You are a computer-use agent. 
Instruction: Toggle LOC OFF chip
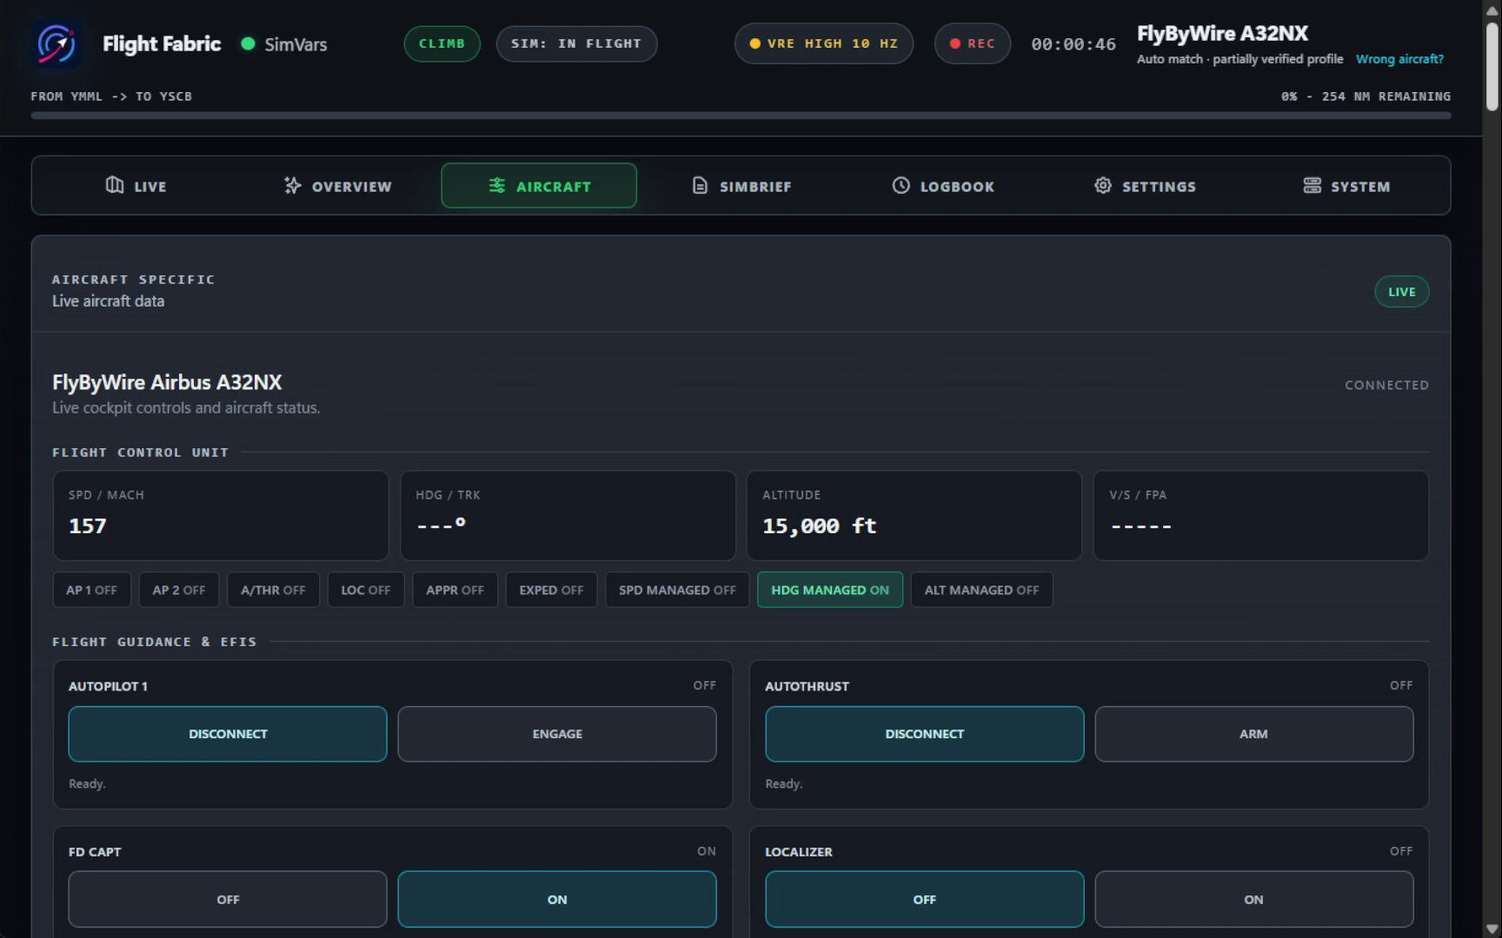click(x=366, y=590)
